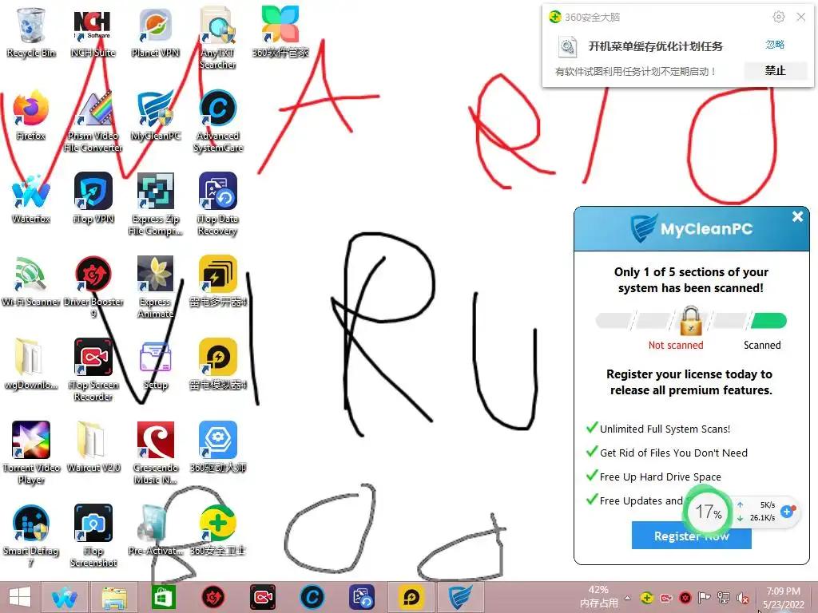Open Planet VPN shortcut
Image resolution: width=818 pixels, height=613 pixels.
tap(156, 32)
